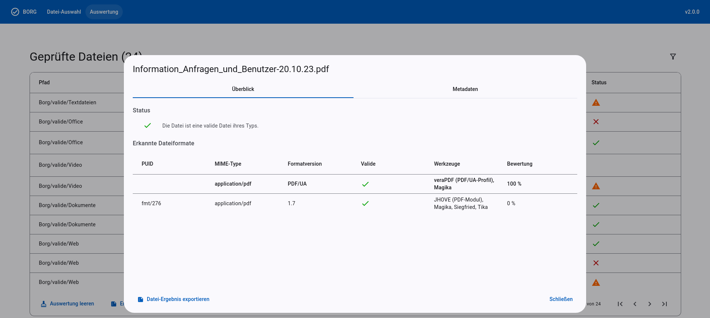
Task: Export results via Datei-Ergebnis exportieren
Action: pos(173,299)
